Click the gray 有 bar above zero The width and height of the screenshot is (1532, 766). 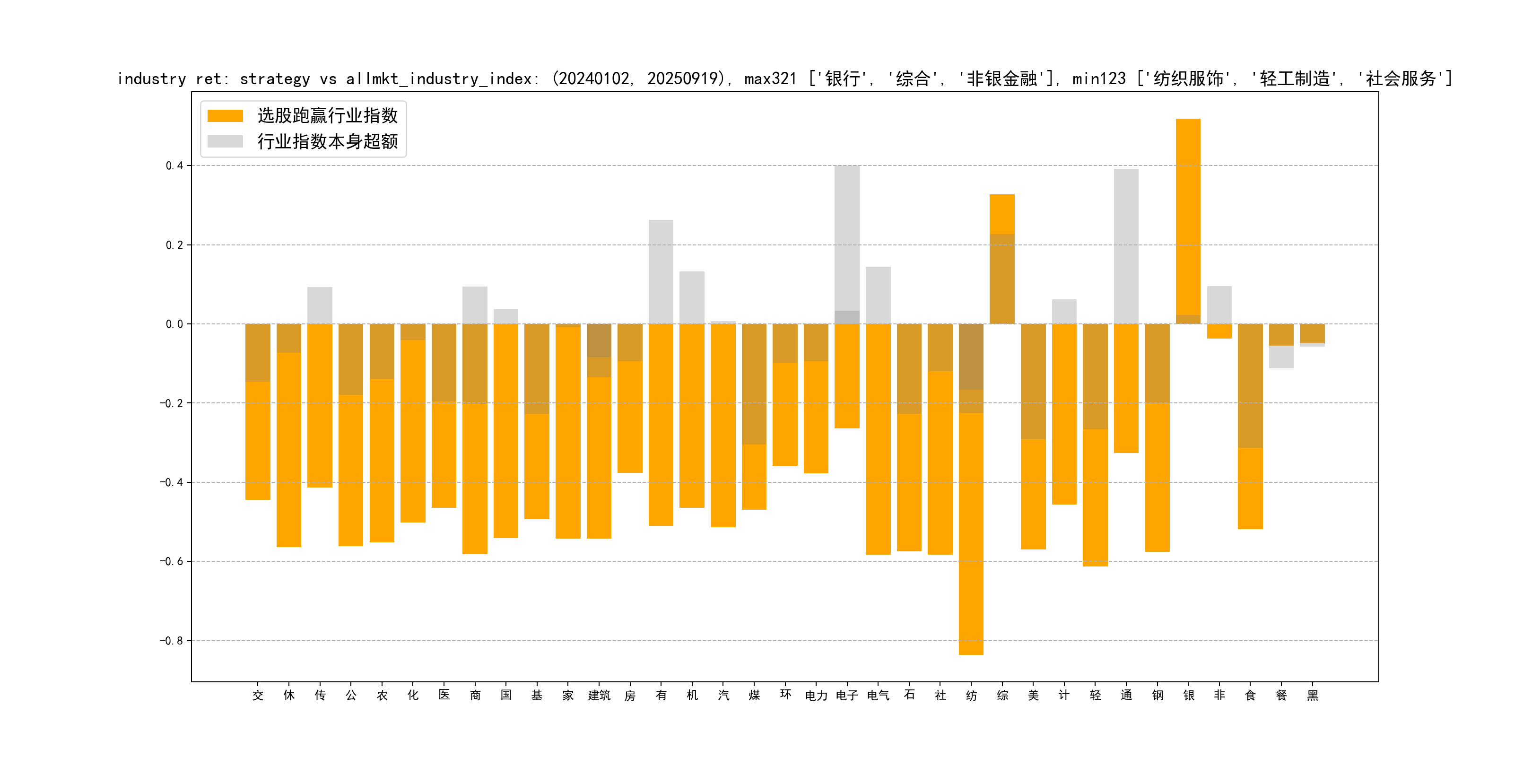(661, 271)
